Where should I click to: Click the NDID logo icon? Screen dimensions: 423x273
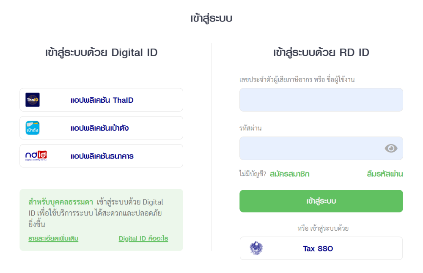click(36, 156)
